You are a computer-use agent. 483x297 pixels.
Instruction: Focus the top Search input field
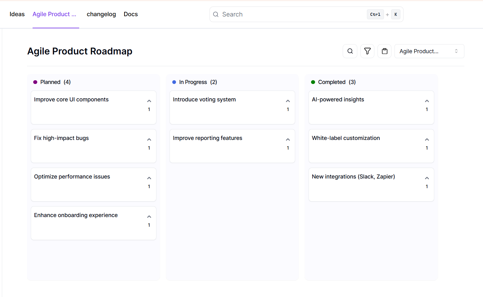tap(306, 14)
